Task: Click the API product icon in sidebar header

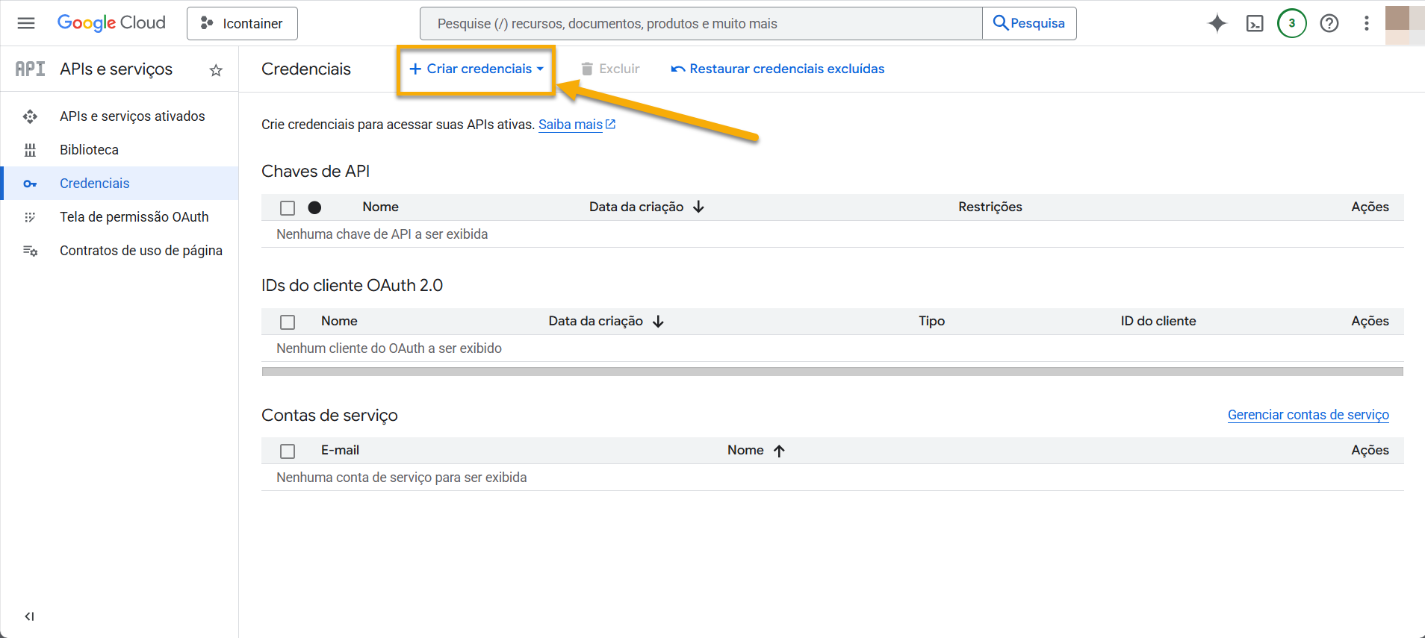Action: pyautogui.click(x=31, y=69)
